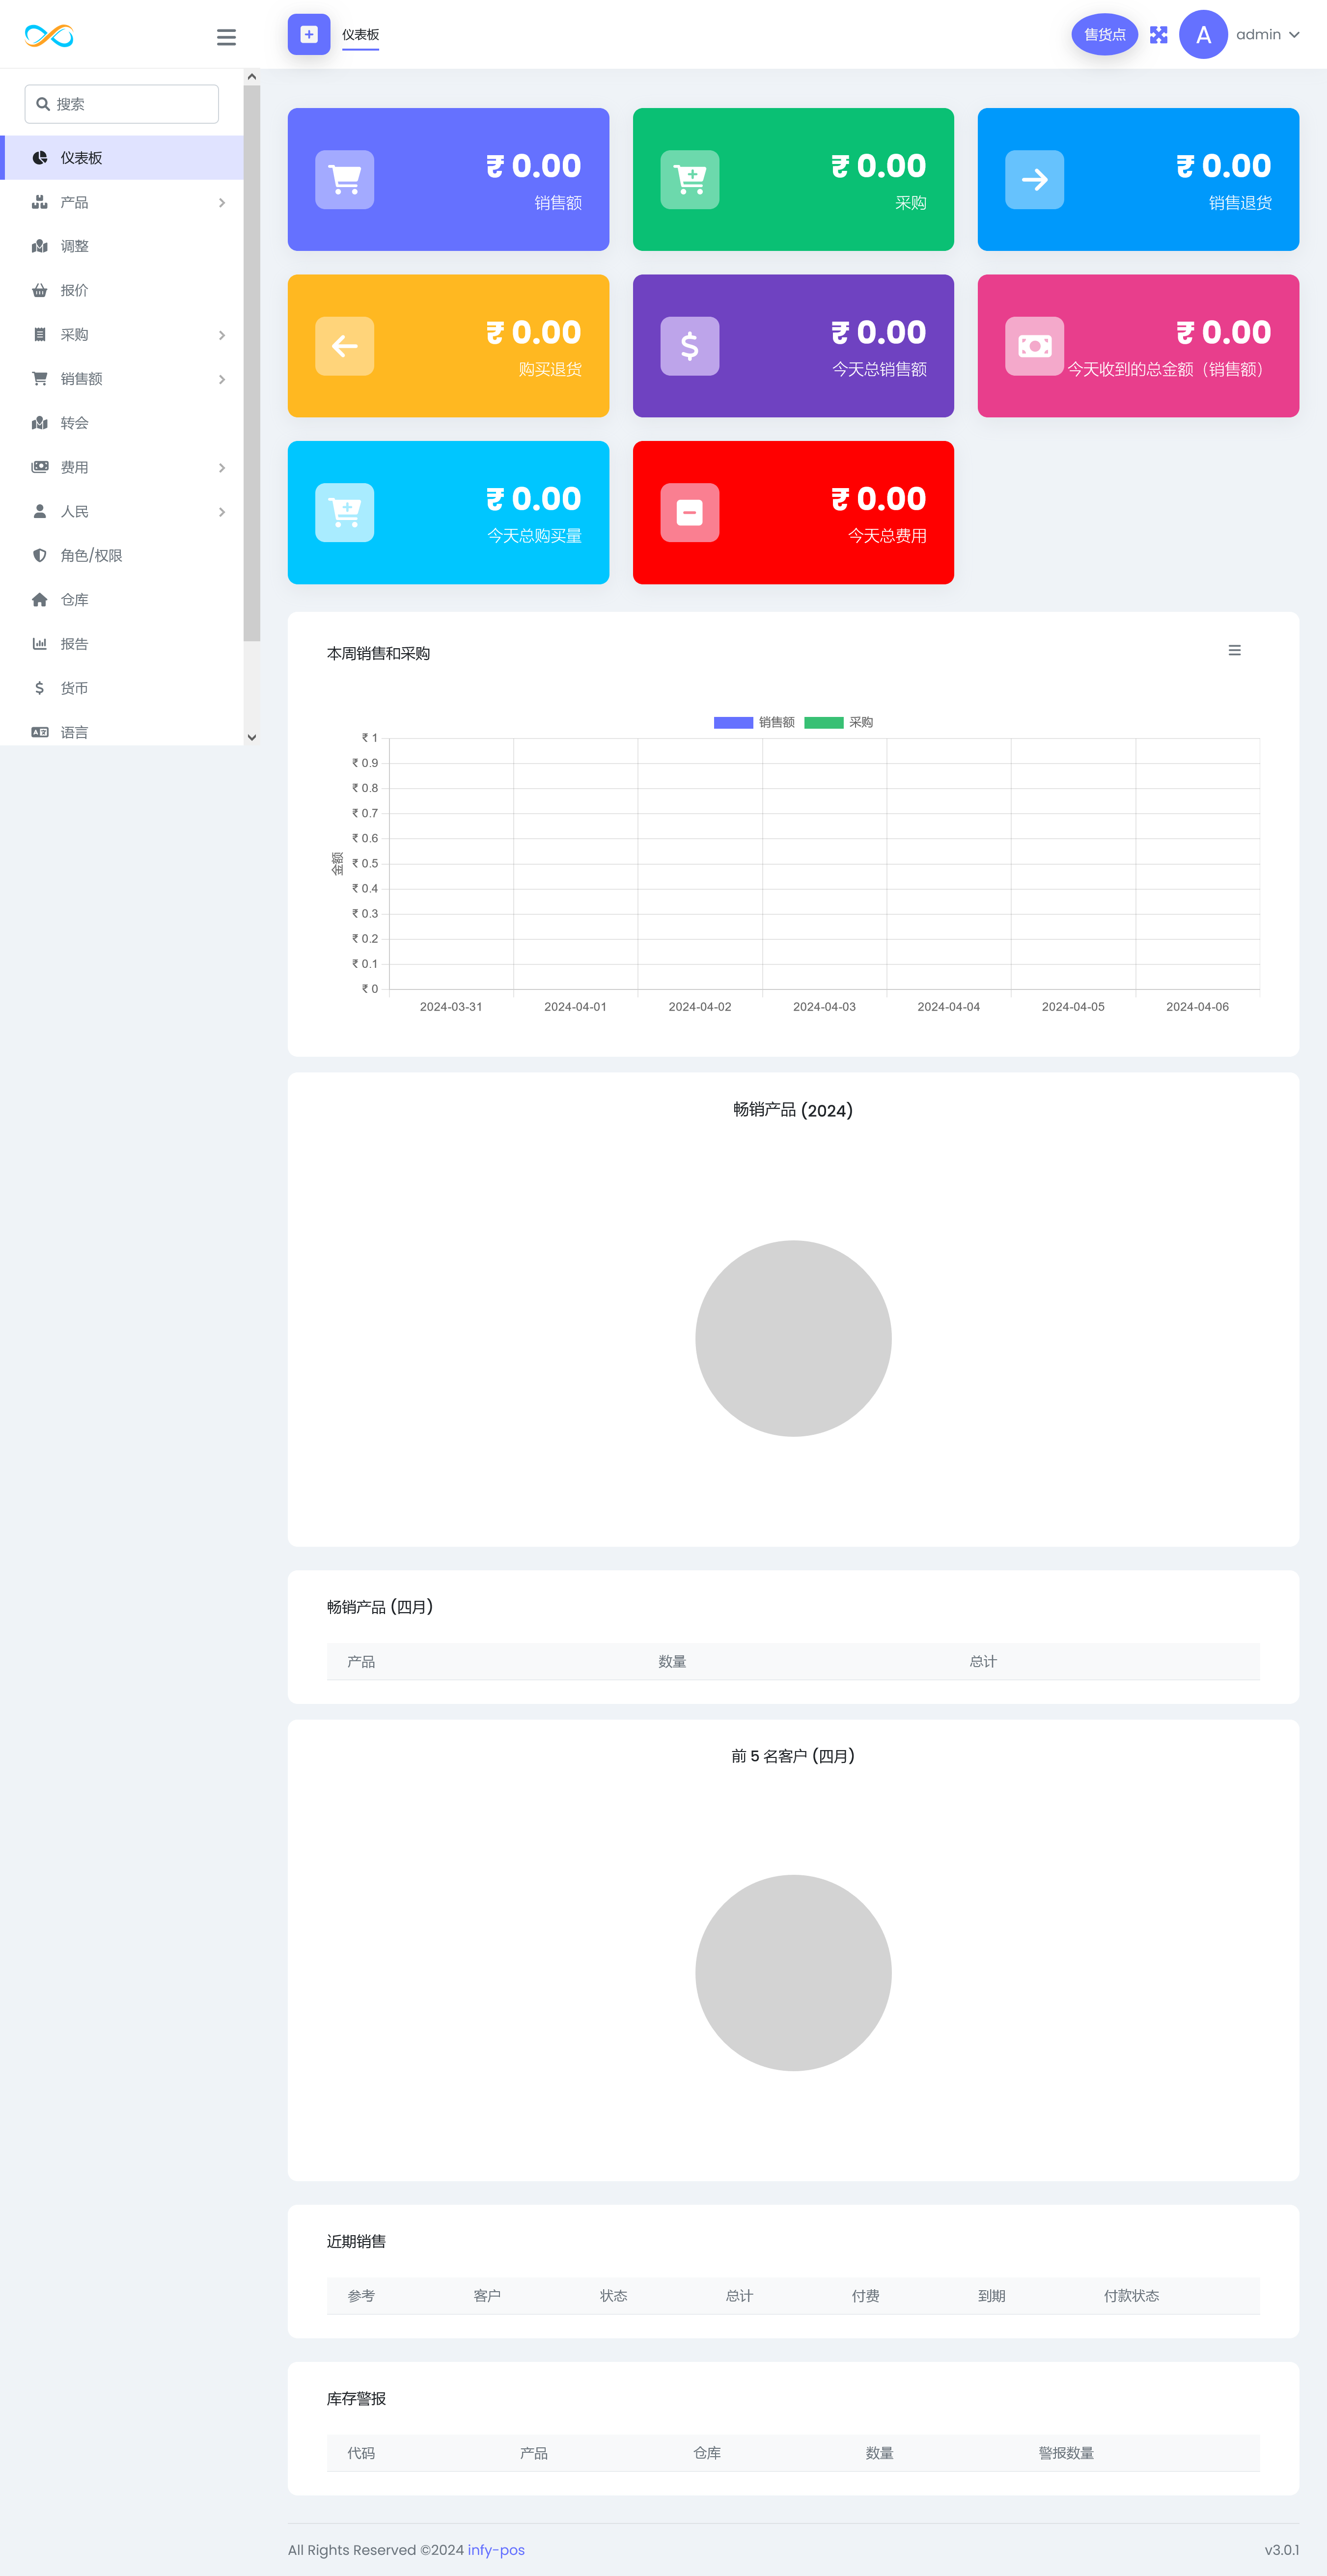Click the sidebar scrollbar up arrow
The image size is (1327, 2576).
252,77
